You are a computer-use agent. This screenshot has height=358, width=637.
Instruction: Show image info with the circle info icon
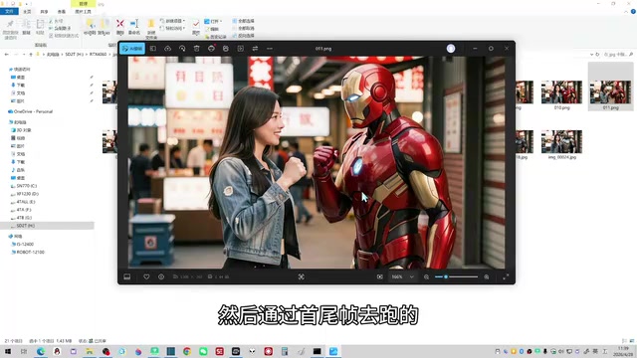point(161,276)
